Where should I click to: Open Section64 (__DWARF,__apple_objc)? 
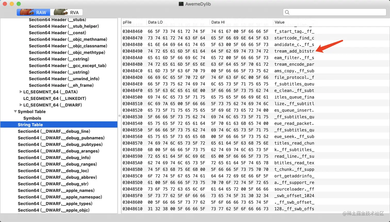tap(54, 210)
